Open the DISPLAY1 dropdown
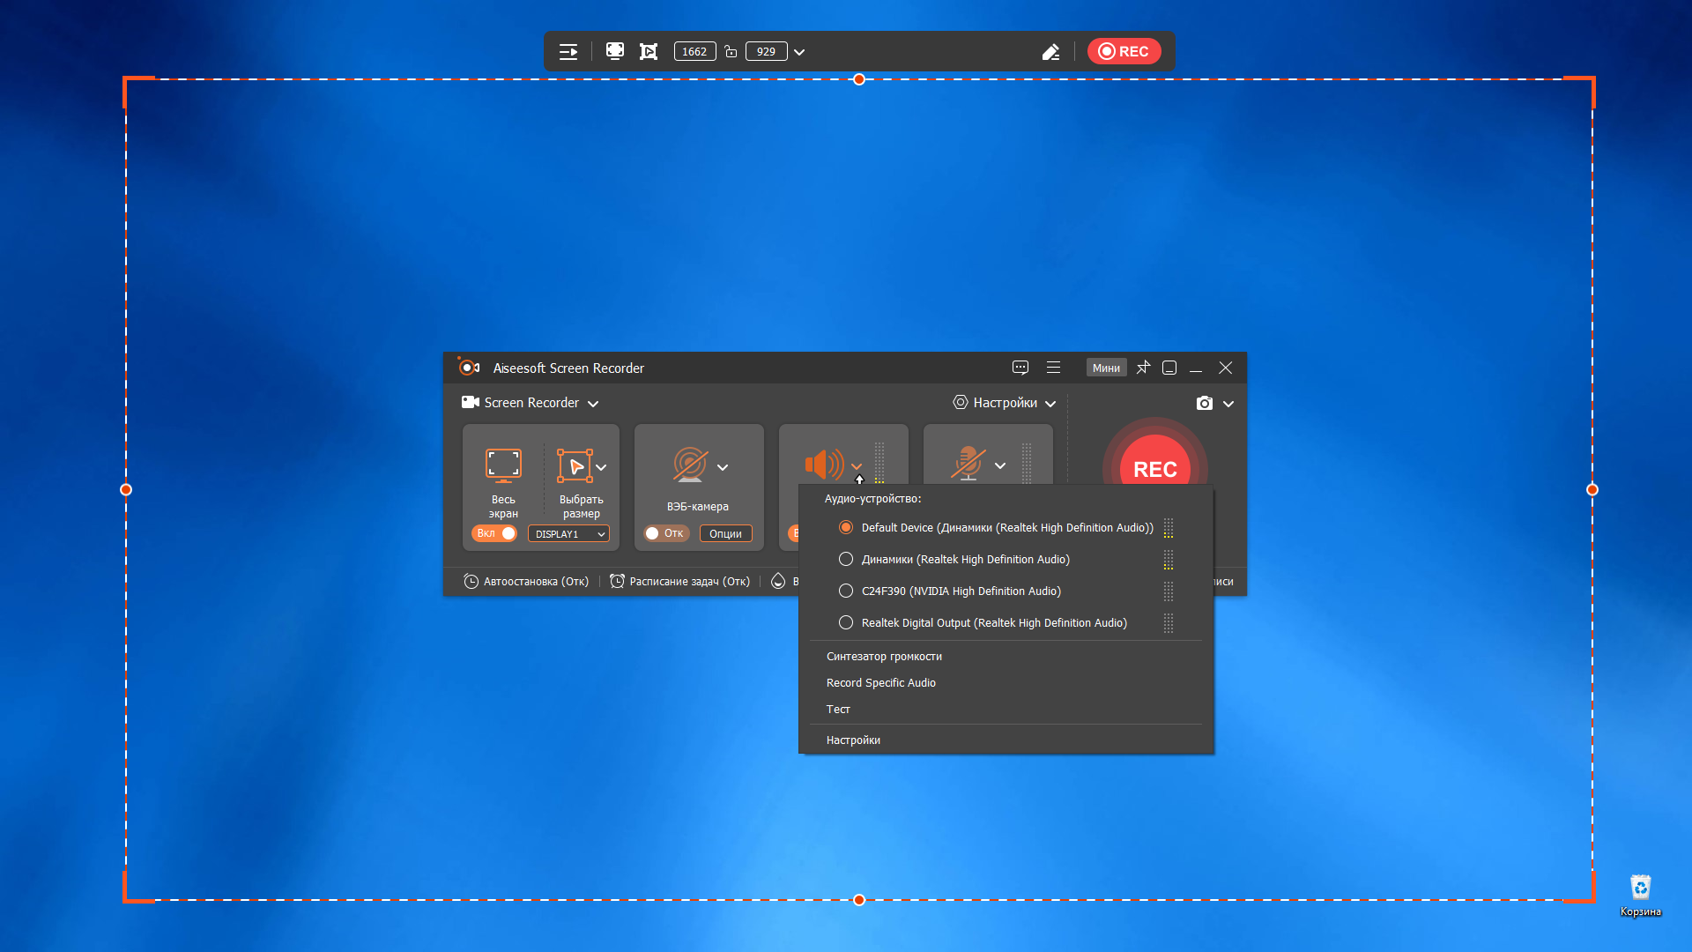This screenshot has width=1692, height=952. tap(568, 534)
